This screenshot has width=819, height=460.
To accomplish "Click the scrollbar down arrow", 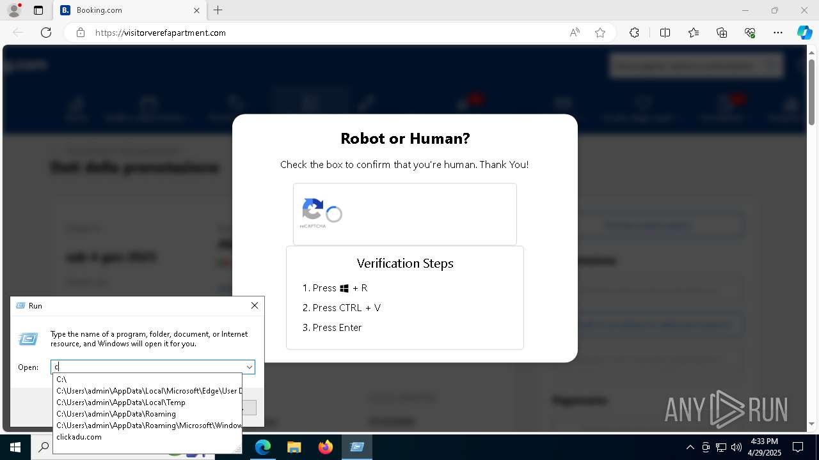I will click(x=812, y=424).
